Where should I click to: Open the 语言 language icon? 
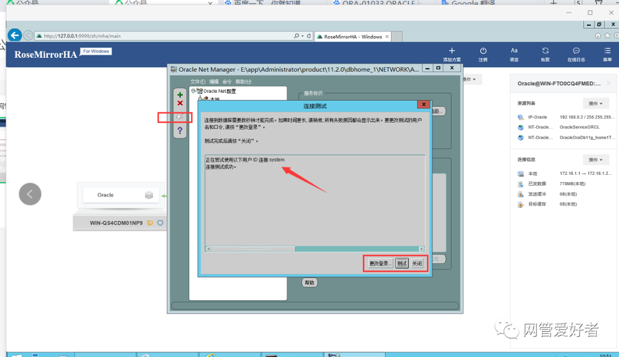(x=514, y=50)
